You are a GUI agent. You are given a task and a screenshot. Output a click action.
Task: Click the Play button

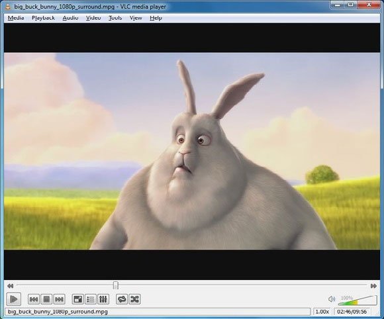[x=13, y=299]
